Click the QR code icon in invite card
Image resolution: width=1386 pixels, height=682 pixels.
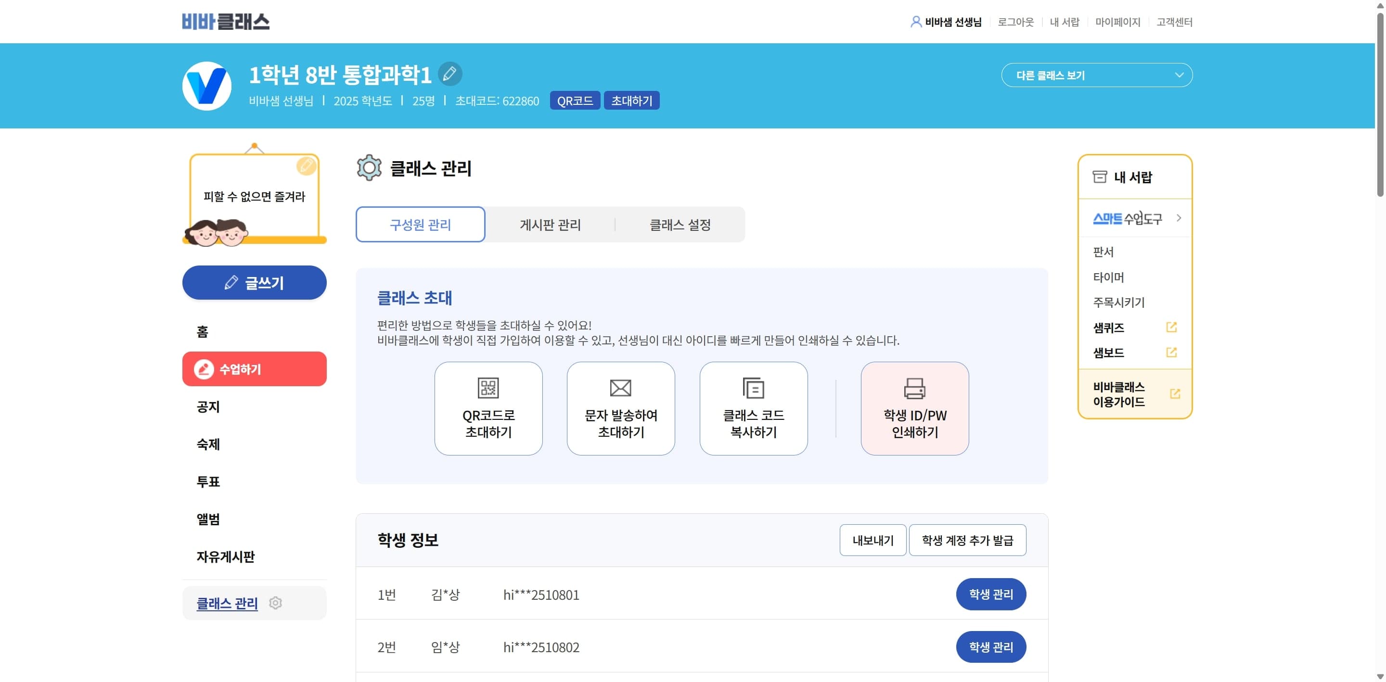tap(488, 388)
